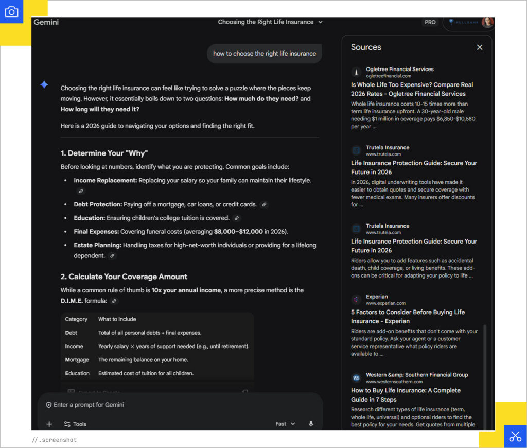
Task: Expand the Fast model selector dropdown
Action: point(286,424)
